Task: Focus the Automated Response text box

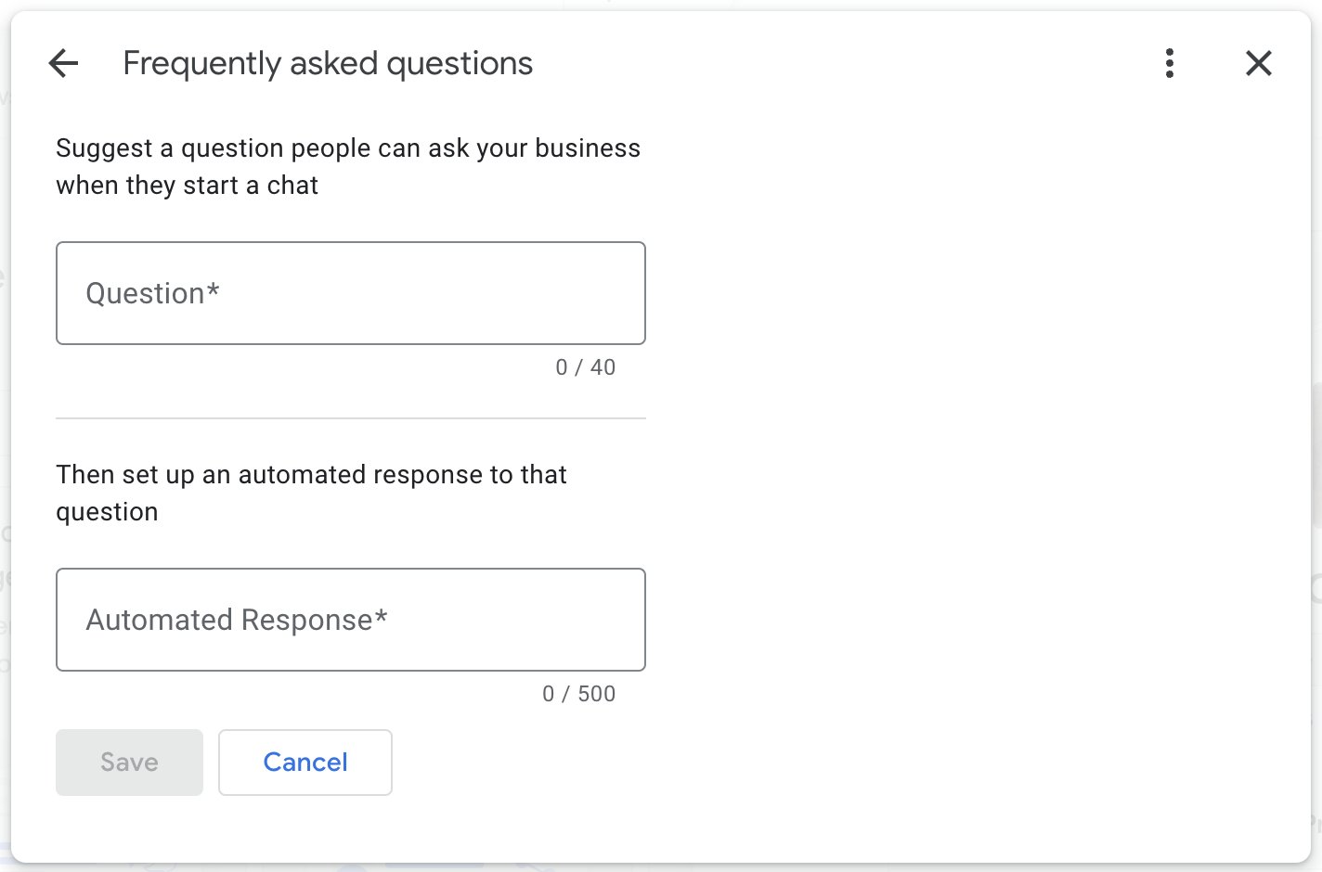Action: tap(350, 620)
